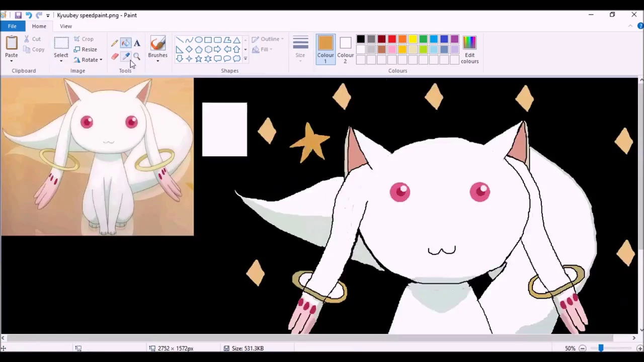The image size is (644, 362).
Task: Click the zoom slider handle
Action: (x=601, y=348)
